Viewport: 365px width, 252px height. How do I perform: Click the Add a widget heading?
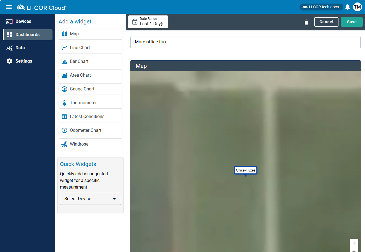click(75, 22)
